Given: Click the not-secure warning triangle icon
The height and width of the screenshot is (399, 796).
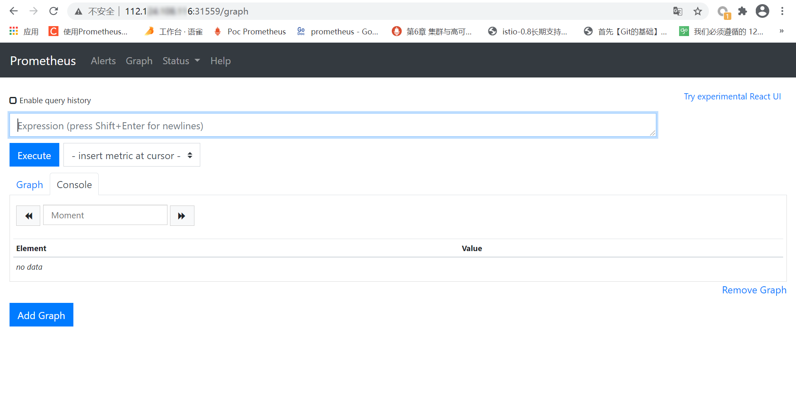Looking at the screenshot, I should [78, 12].
